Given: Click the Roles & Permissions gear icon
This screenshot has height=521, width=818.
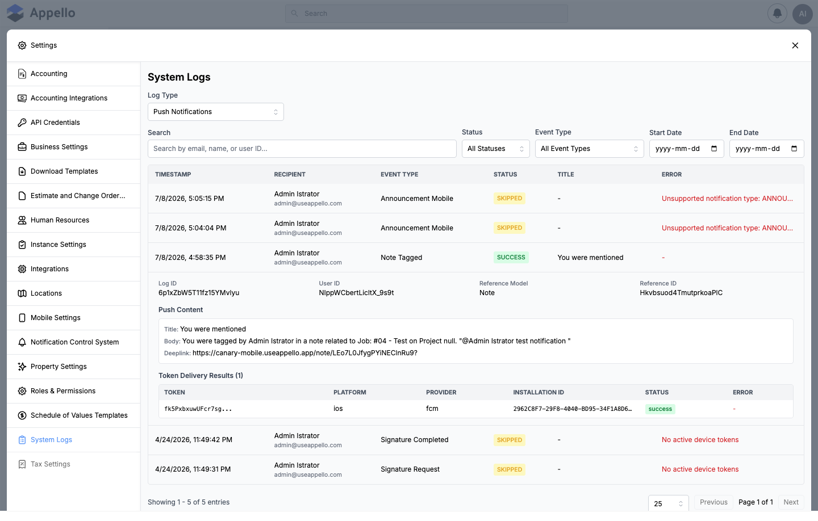Looking at the screenshot, I should (x=22, y=391).
